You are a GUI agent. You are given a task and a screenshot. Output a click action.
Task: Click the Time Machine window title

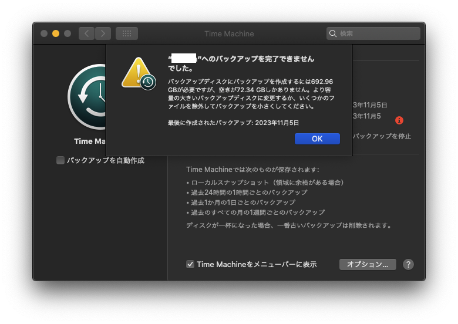point(229,34)
